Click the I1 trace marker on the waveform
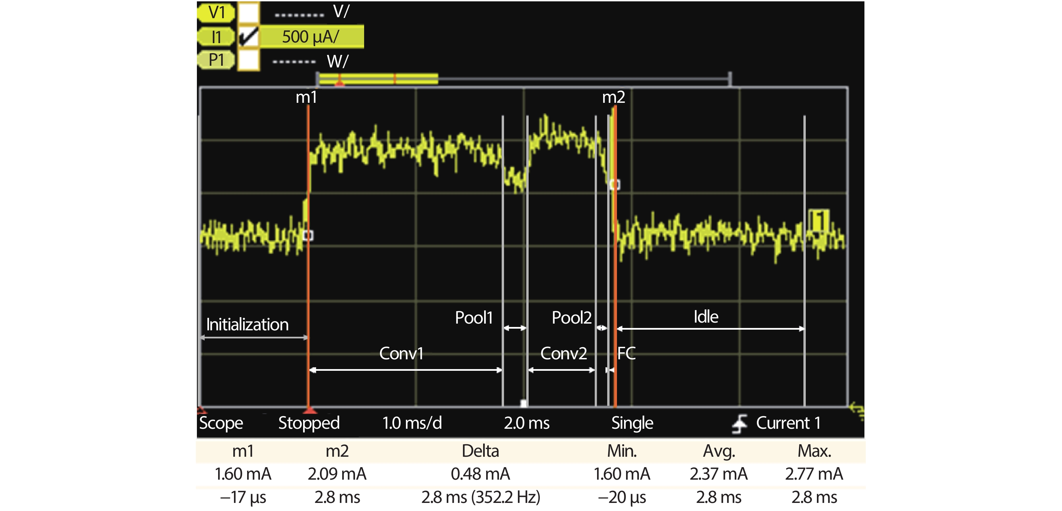The height and width of the screenshot is (511, 1062). coord(819,221)
